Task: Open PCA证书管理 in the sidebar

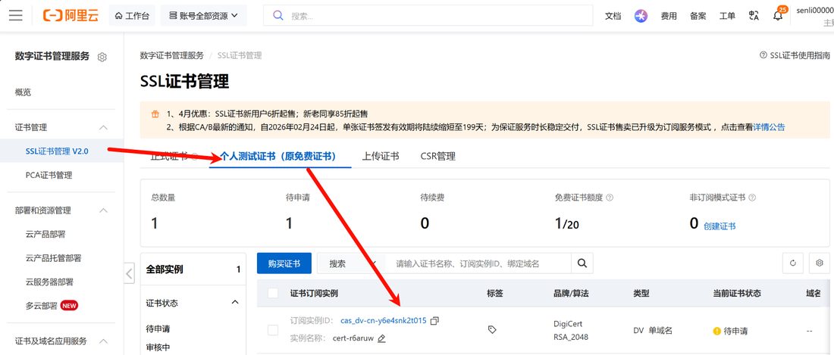Action: (49, 175)
